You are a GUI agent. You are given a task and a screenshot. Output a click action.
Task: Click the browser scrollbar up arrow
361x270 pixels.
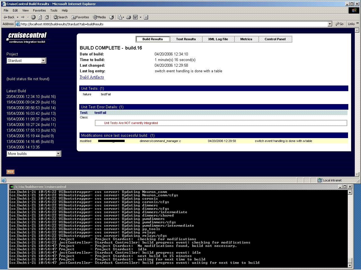click(357, 30)
